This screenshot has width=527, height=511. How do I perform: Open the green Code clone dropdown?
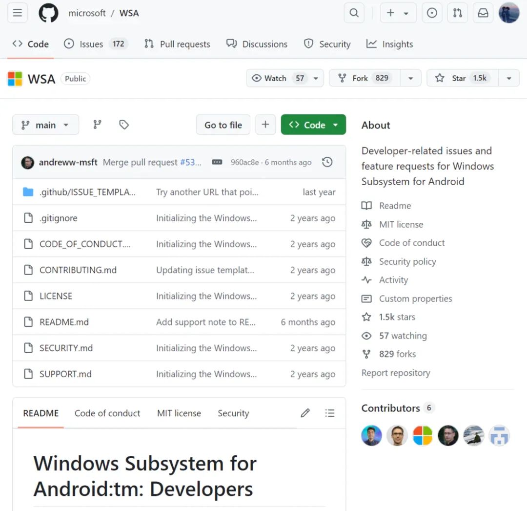pos(313,125)
